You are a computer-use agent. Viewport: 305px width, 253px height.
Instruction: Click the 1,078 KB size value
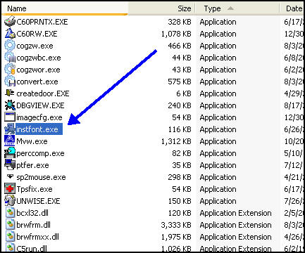(x=176, y=34)
